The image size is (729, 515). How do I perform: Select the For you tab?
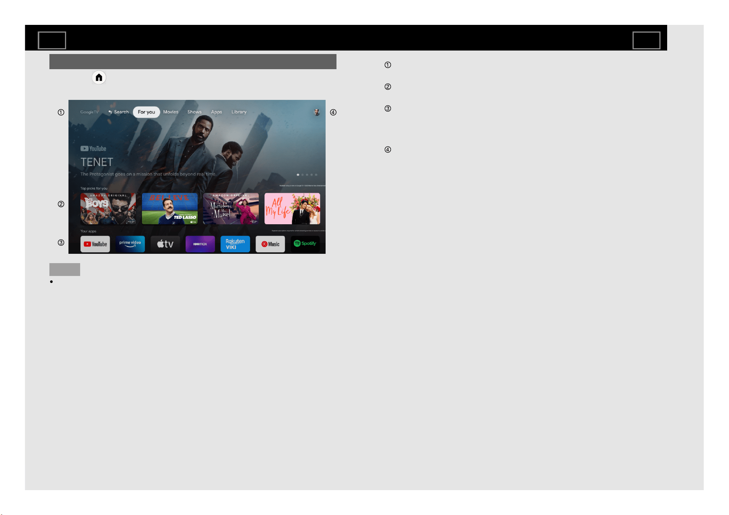point(146,112)
